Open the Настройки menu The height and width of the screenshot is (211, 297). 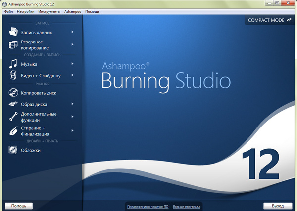pyautogui.click(x=26, y=11)
